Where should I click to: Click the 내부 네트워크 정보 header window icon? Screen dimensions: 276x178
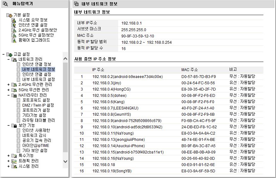tap(76, 4)
